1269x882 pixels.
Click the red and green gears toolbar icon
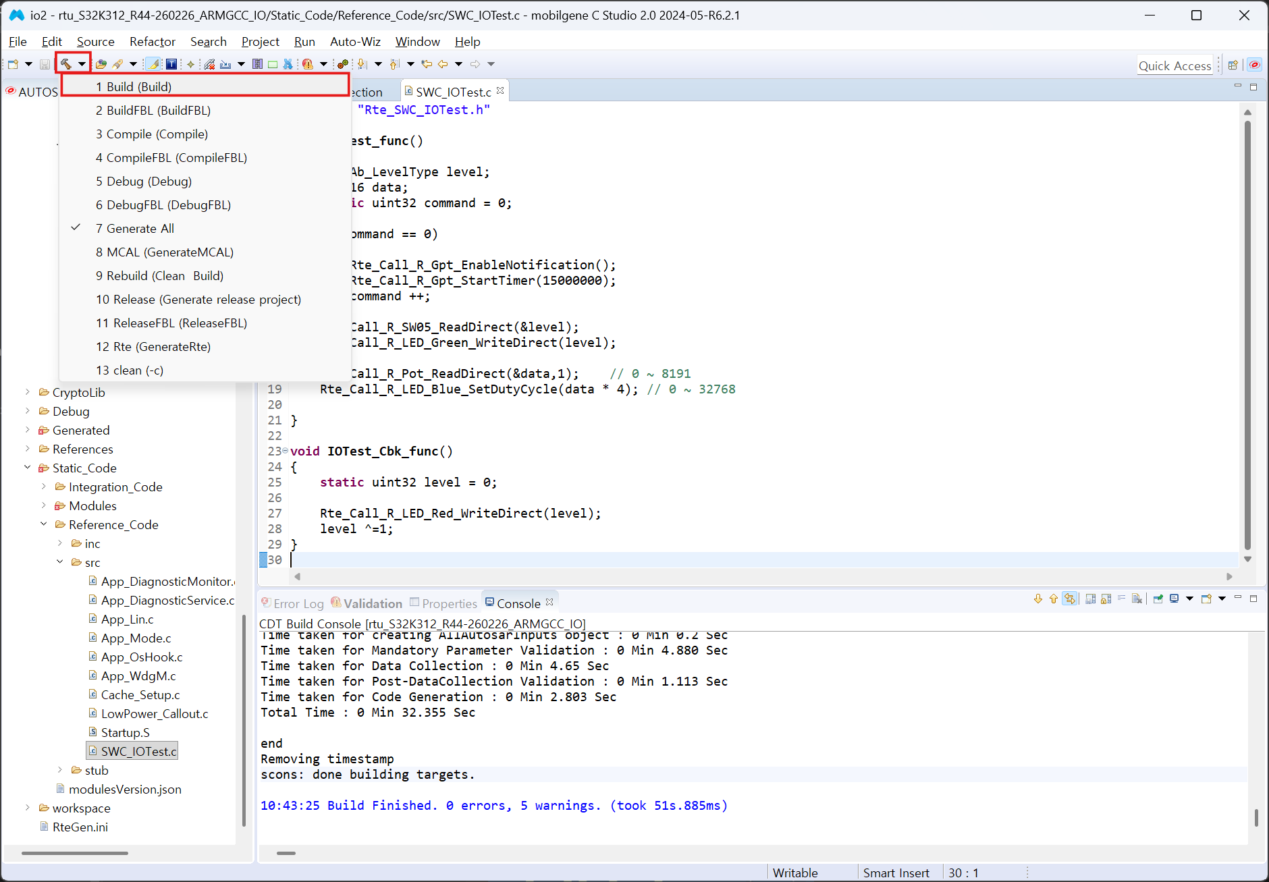(343, 64)
